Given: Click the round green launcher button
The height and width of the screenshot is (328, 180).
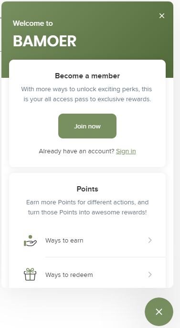Looking at the screenshot, I should (159, 312).
